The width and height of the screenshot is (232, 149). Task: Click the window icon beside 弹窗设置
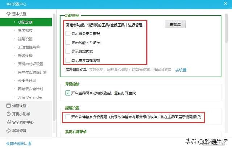click(8, 105)
